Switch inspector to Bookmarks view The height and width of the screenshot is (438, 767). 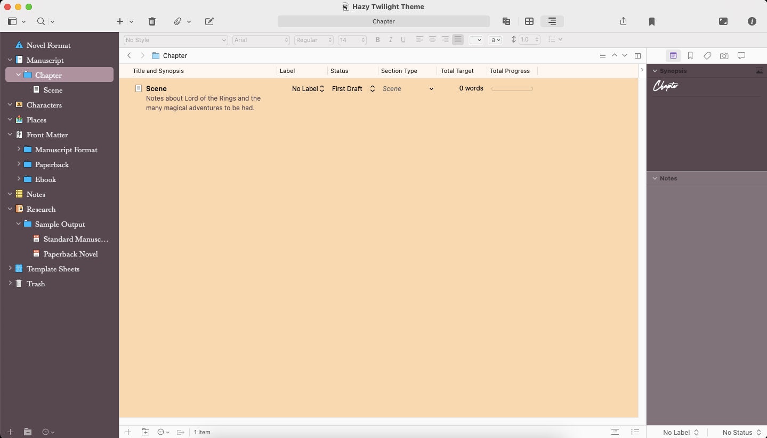690,56
